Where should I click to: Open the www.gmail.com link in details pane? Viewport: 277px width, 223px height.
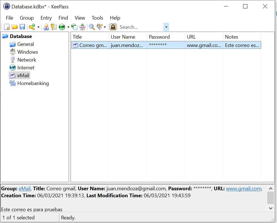point(244,189)
